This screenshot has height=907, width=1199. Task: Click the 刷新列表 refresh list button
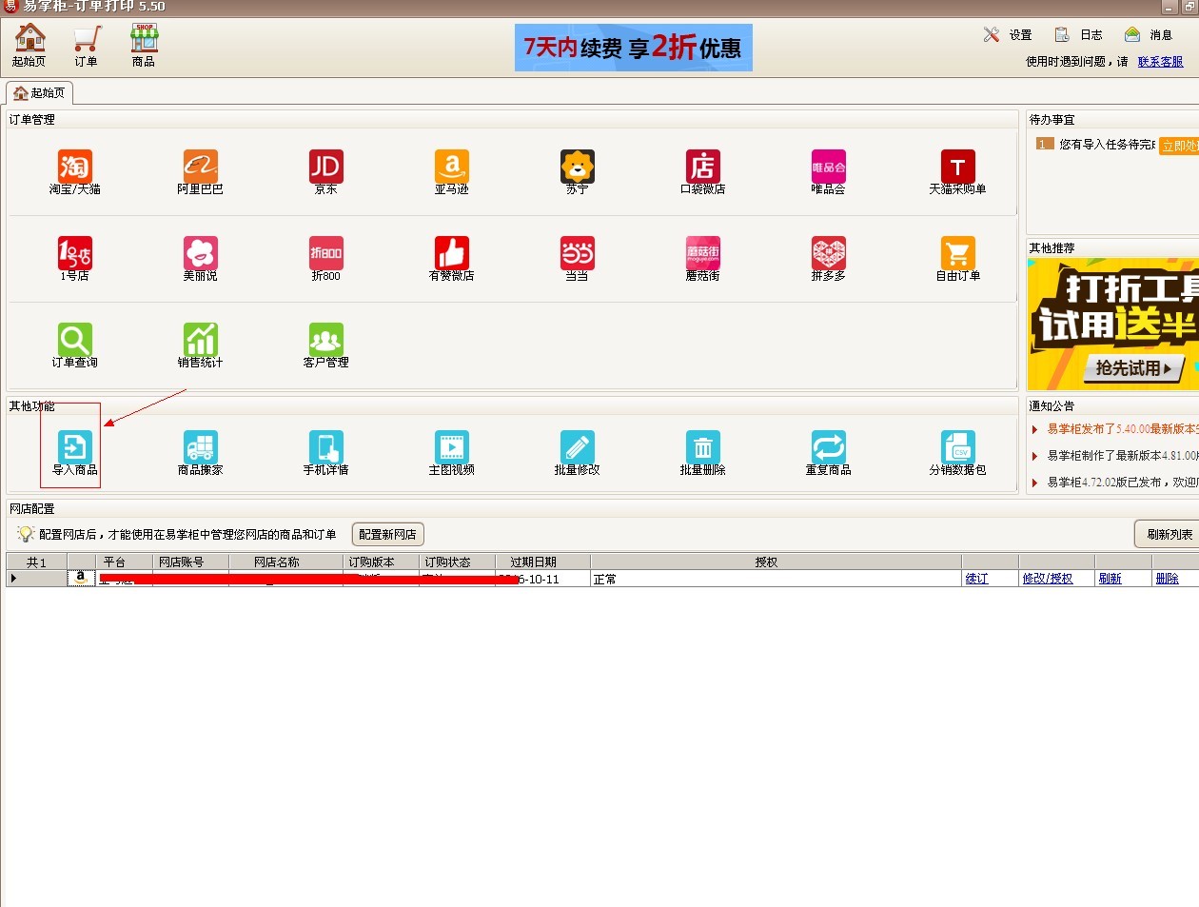tap(1169, 535)
